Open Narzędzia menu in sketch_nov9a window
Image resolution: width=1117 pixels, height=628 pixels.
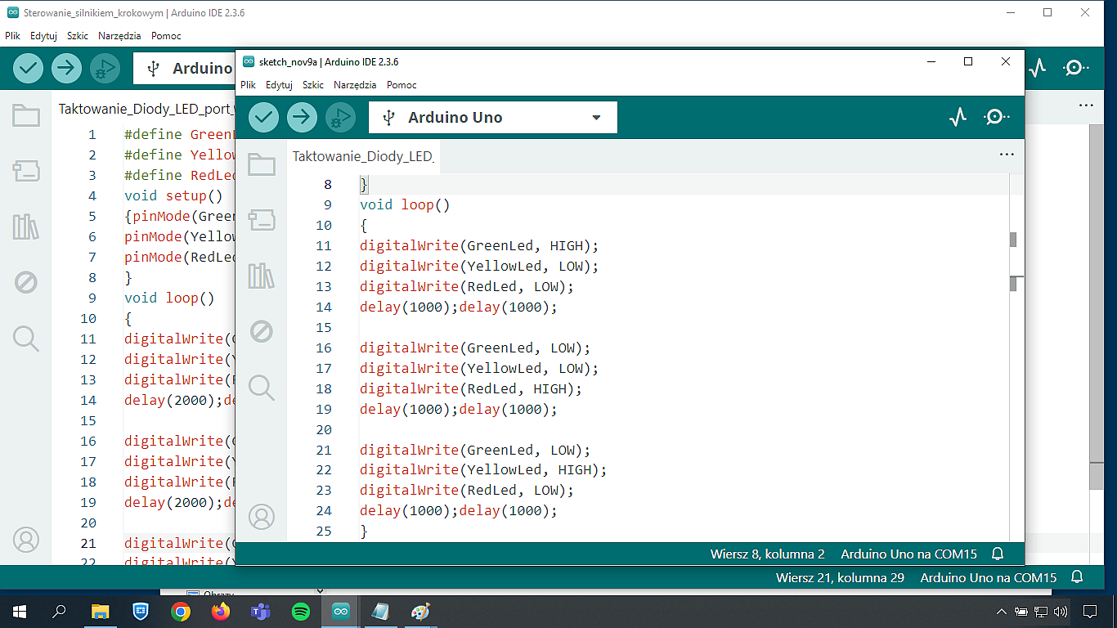click(x=355, y=85)
